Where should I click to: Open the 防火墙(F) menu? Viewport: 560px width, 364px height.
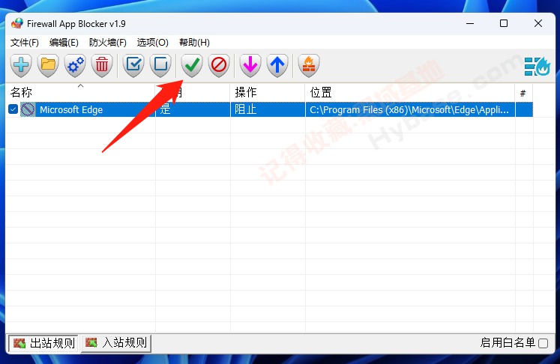click(x=107, y=43)
